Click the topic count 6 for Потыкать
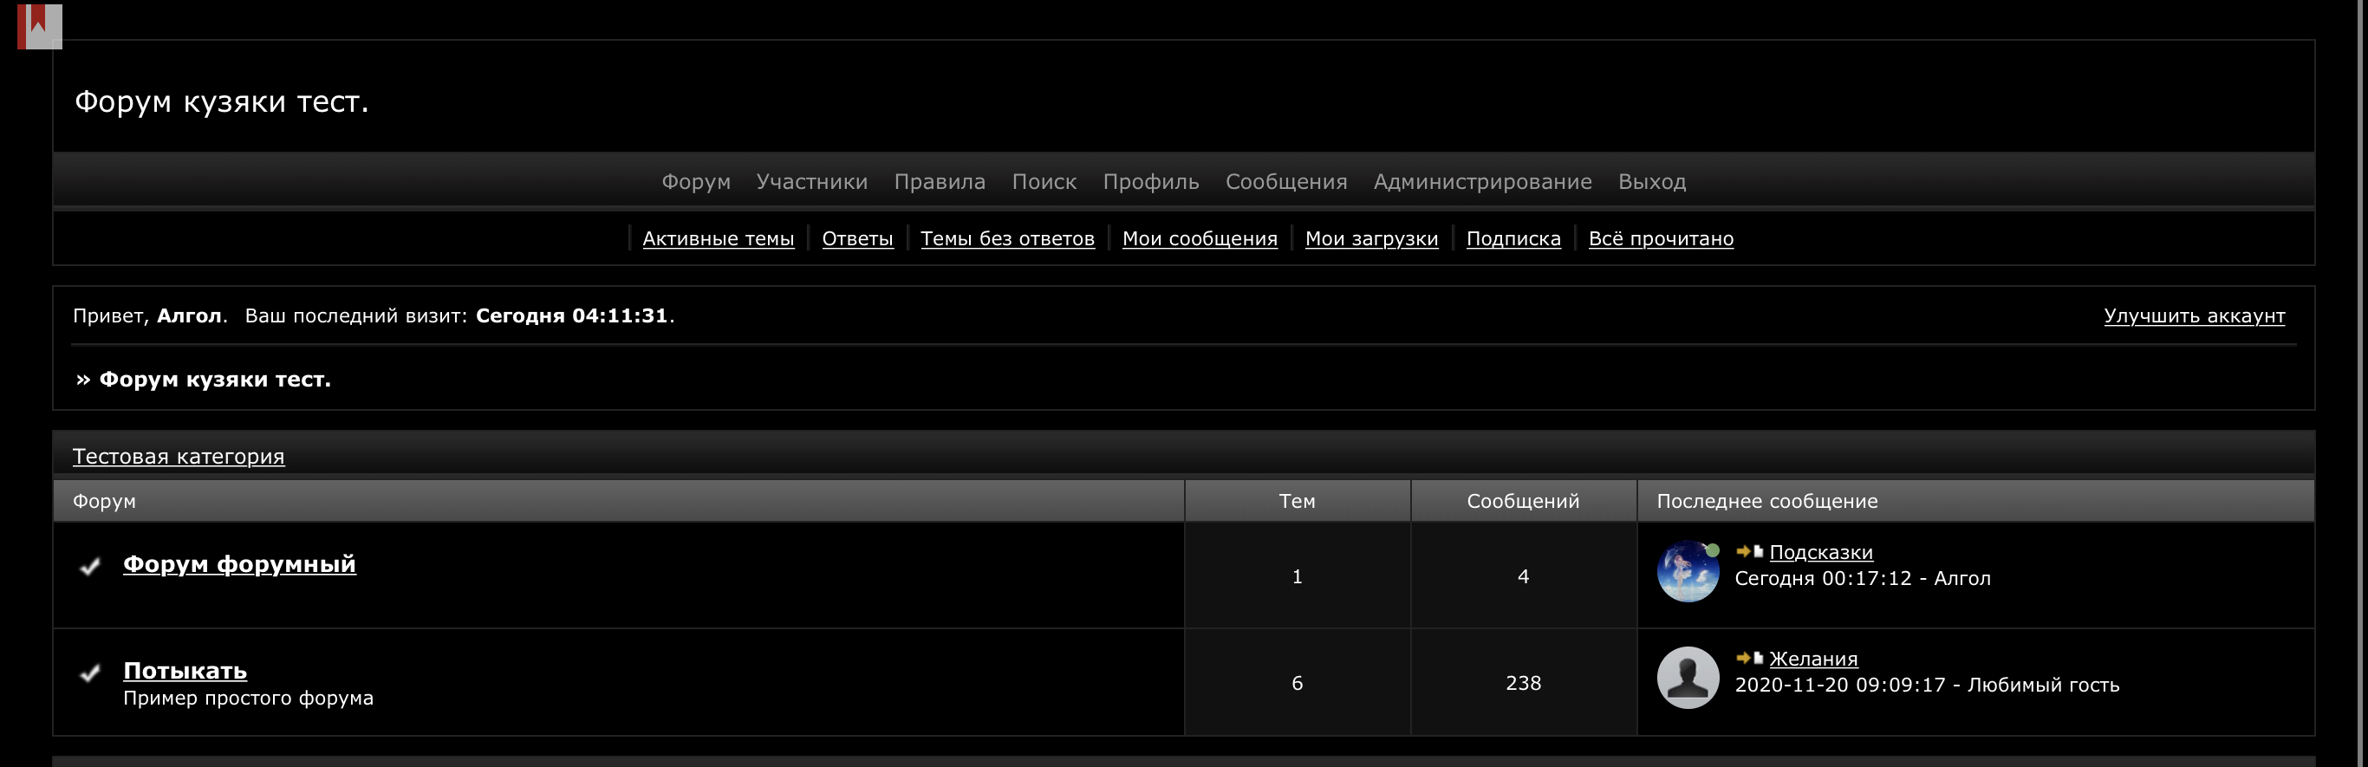Viewport: 2368px width, 767px height. pos(1297,683)
